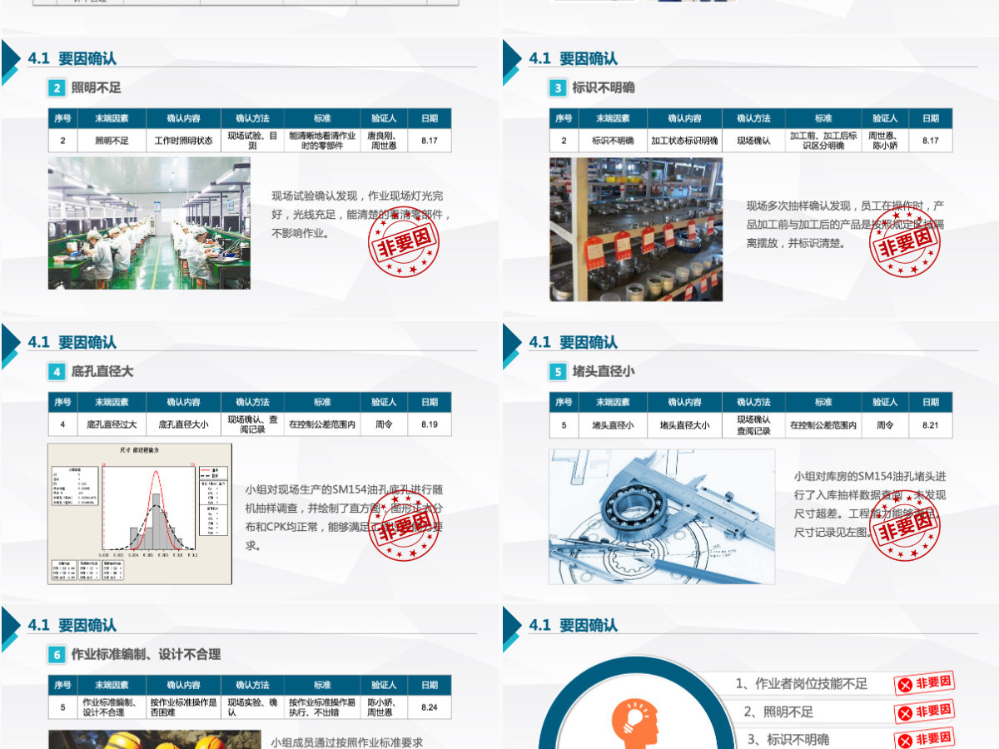Click the verifier cell 唐良刚、周世惠
Viewport: 999px width, 749px height.
click(383, 141)
